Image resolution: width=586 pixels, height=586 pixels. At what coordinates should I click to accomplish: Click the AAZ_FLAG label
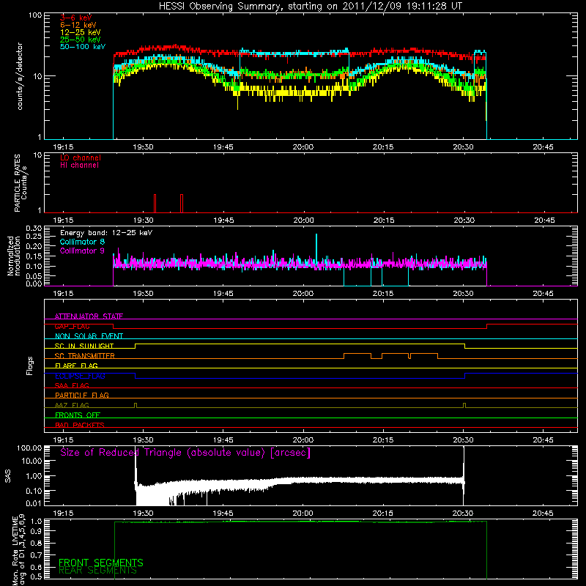point(72,405)
